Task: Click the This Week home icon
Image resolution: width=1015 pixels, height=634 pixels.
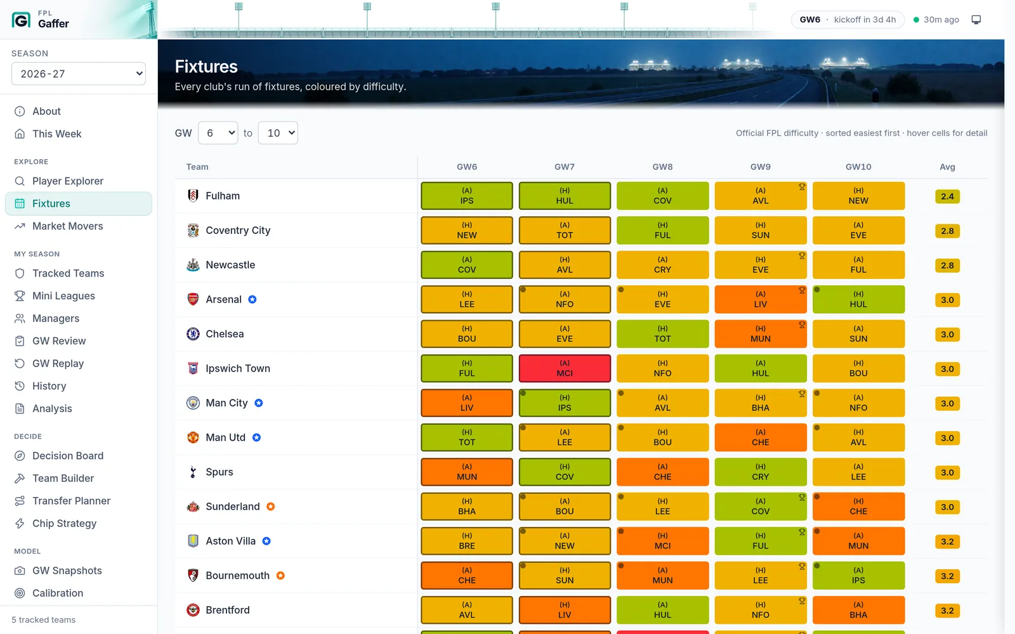Action: pyautogui.click(x=20, y=134)
